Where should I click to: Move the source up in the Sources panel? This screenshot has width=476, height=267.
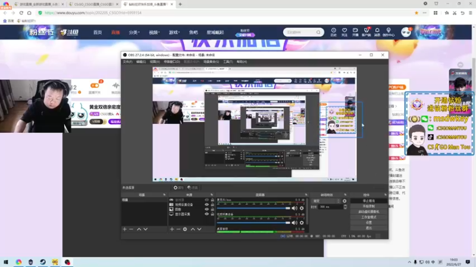point(192,229)
